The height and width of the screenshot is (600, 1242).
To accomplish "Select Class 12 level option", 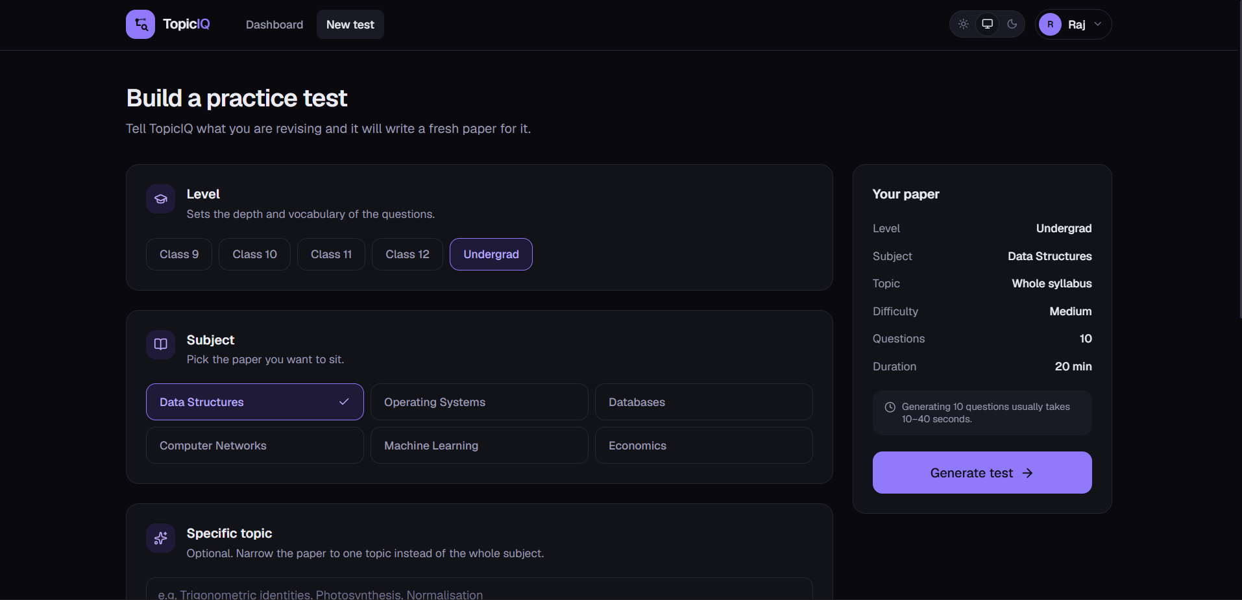I will click(408, 254).
